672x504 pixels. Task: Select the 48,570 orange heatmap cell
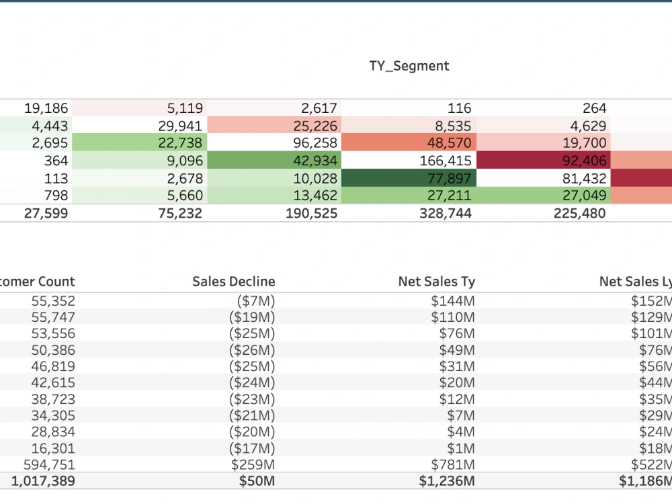409,142
